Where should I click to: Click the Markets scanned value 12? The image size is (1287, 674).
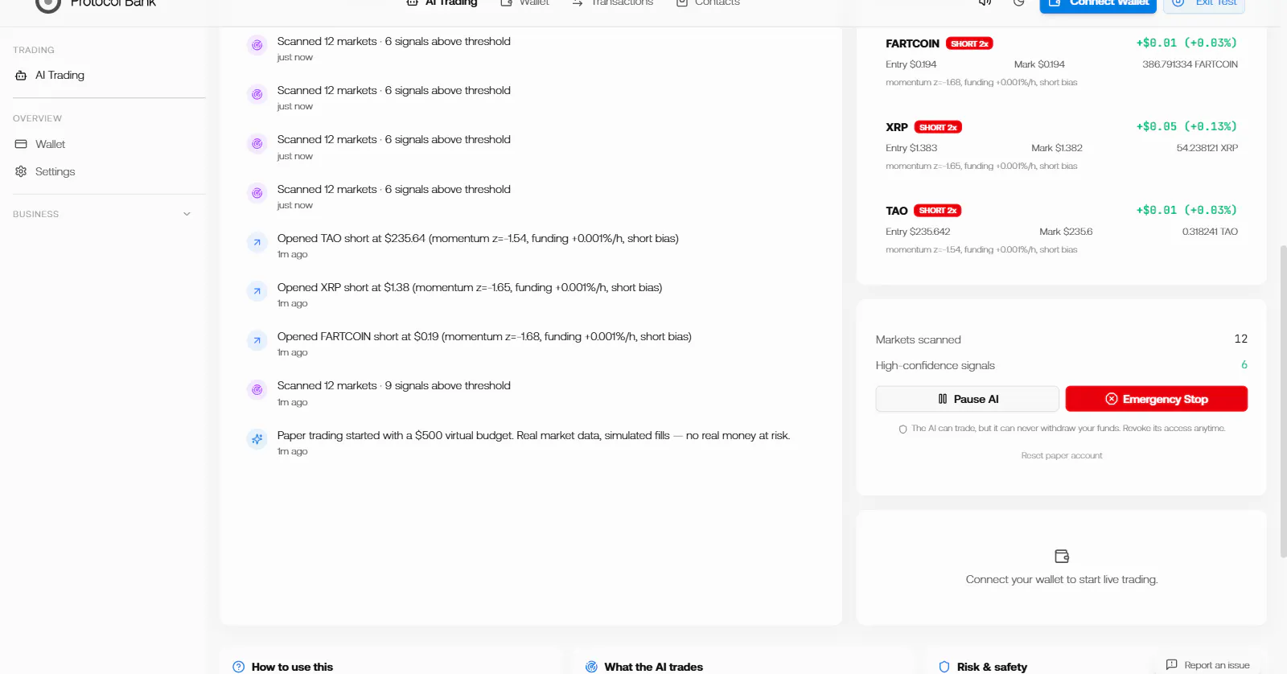tap(1240, 339)
